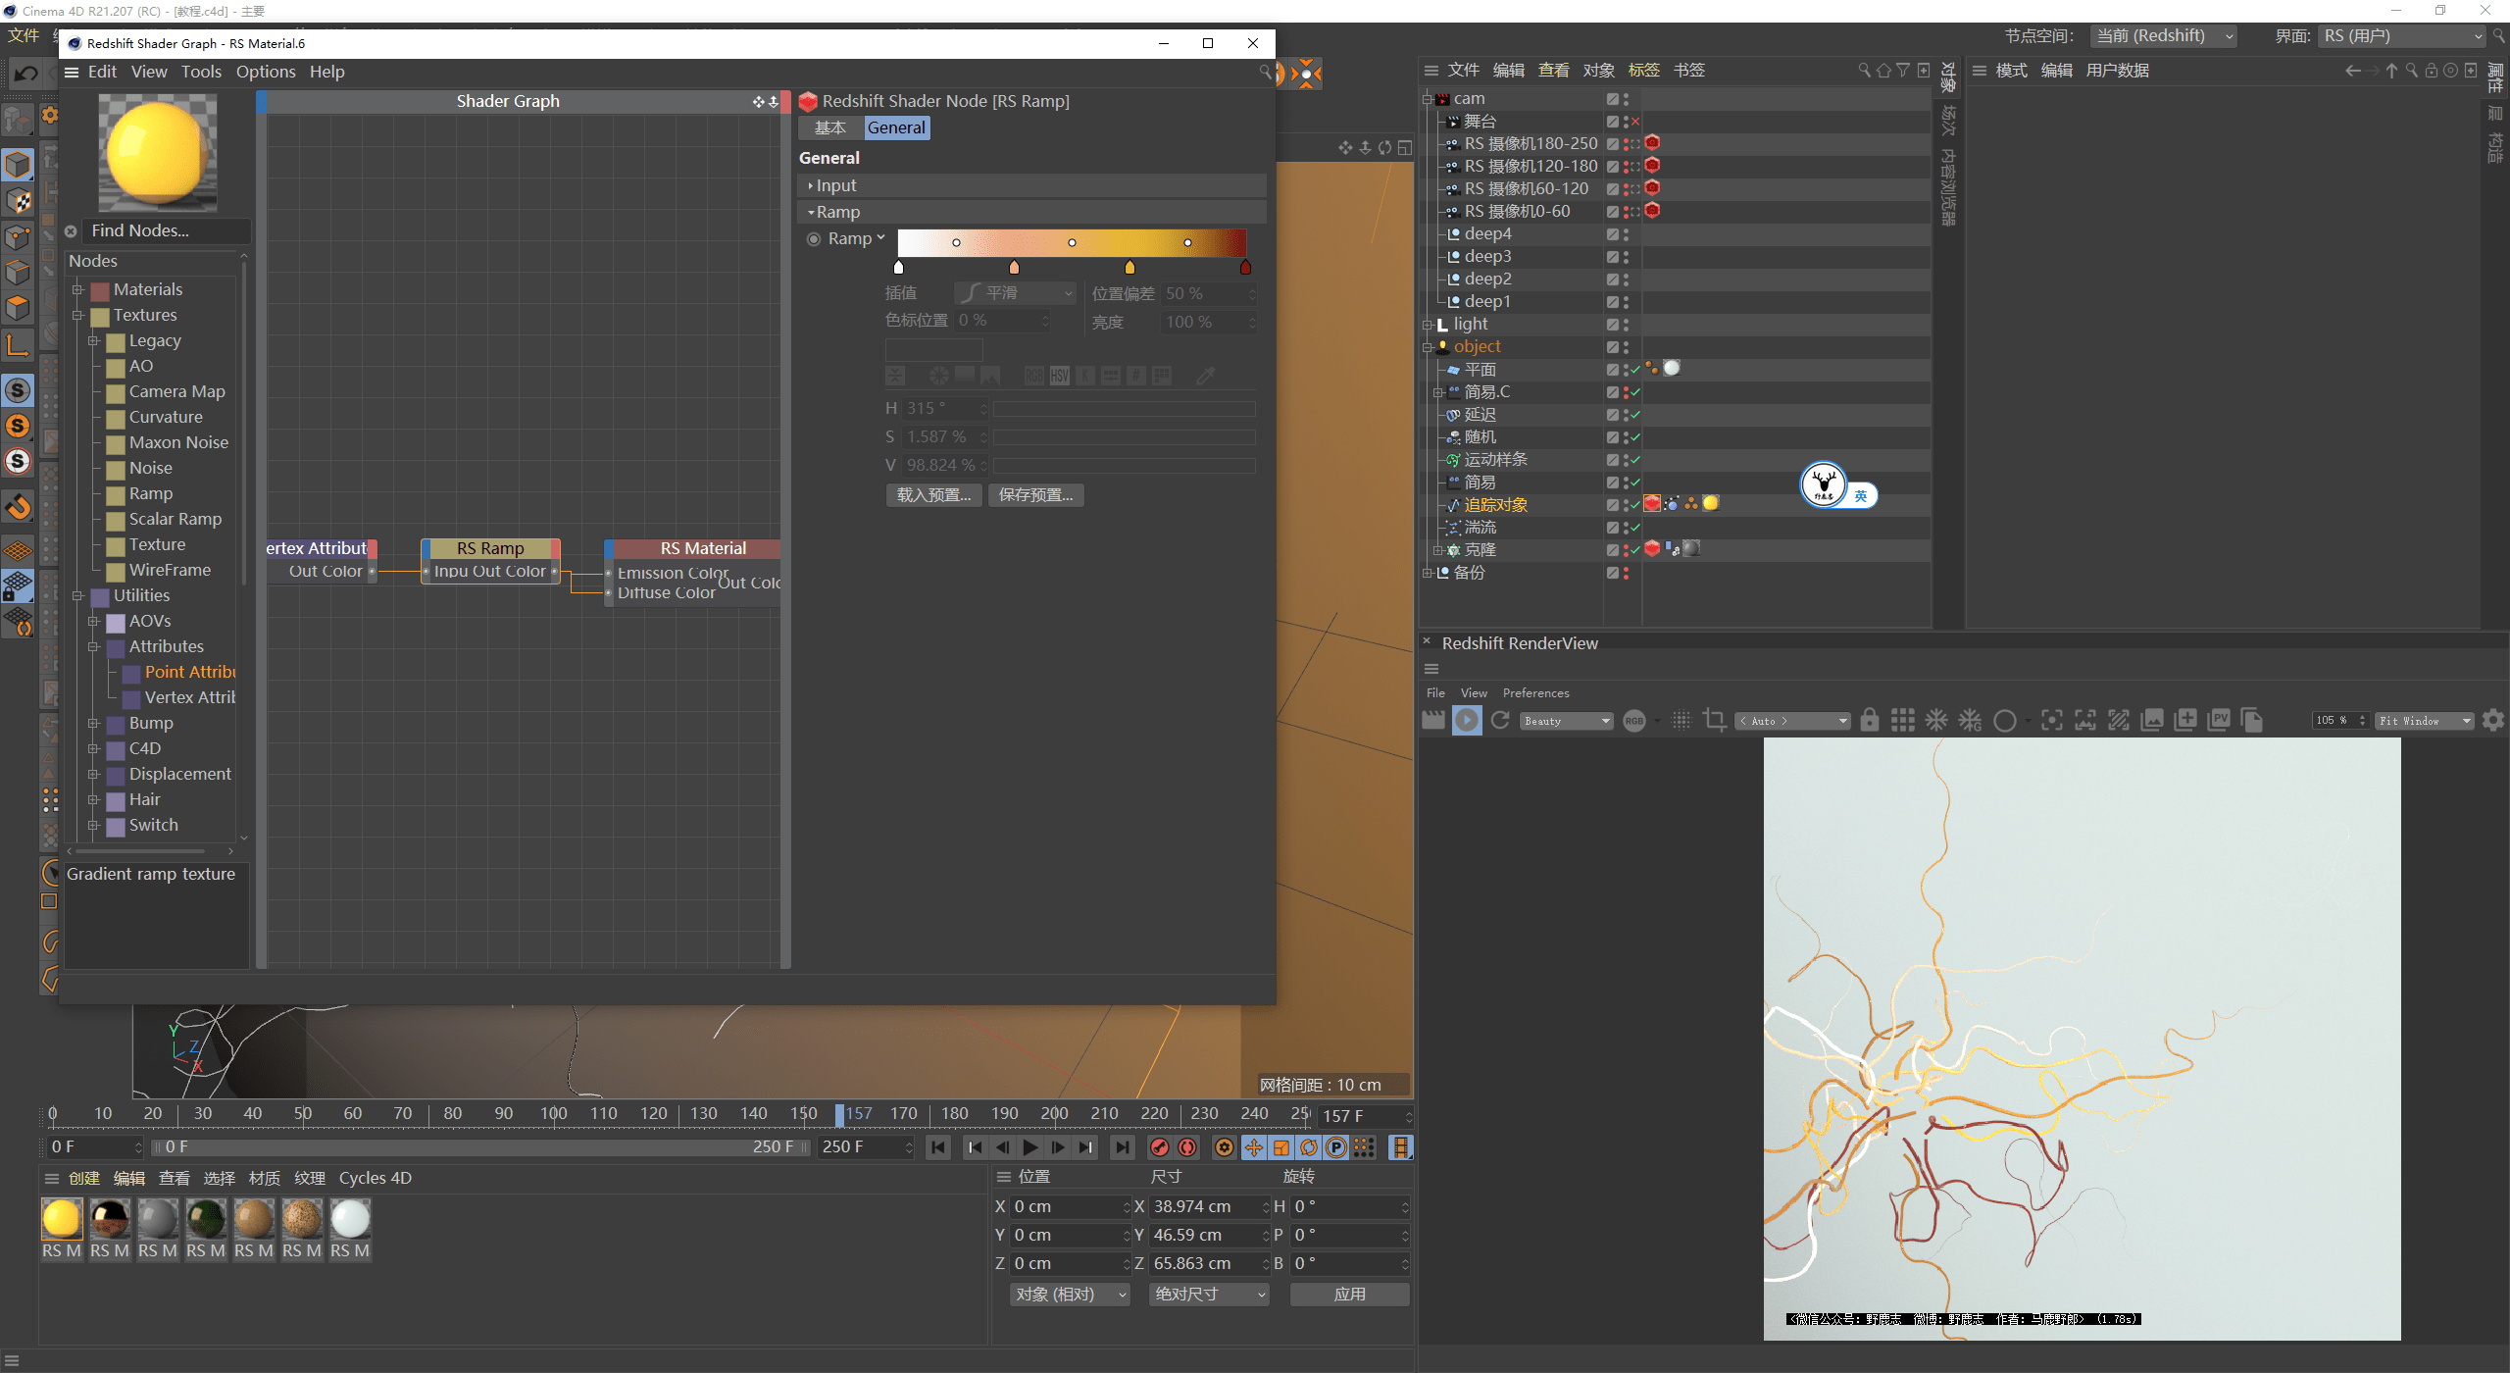Switch to the 基本 tab

(829, 127)
